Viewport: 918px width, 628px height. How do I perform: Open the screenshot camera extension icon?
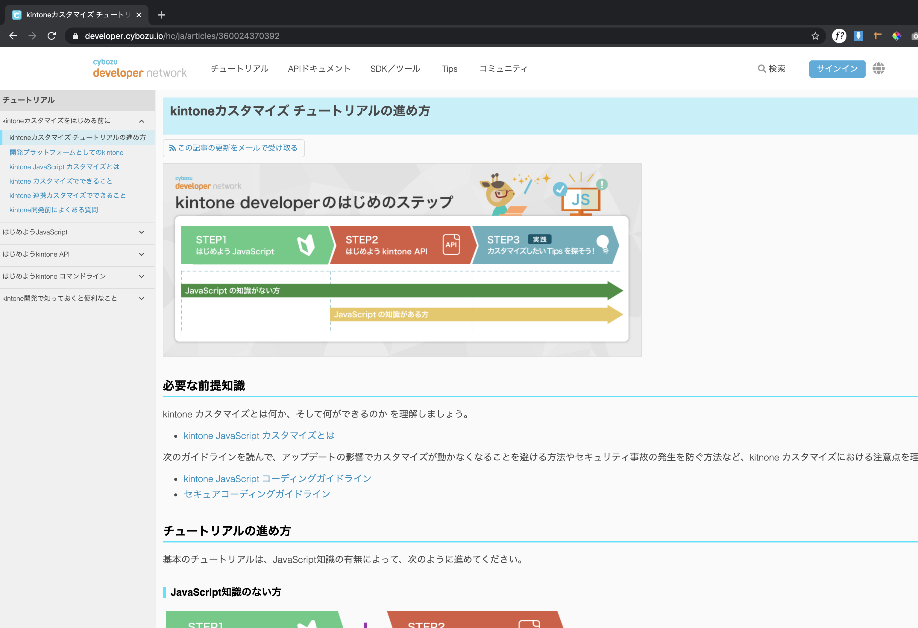point(914,36)
